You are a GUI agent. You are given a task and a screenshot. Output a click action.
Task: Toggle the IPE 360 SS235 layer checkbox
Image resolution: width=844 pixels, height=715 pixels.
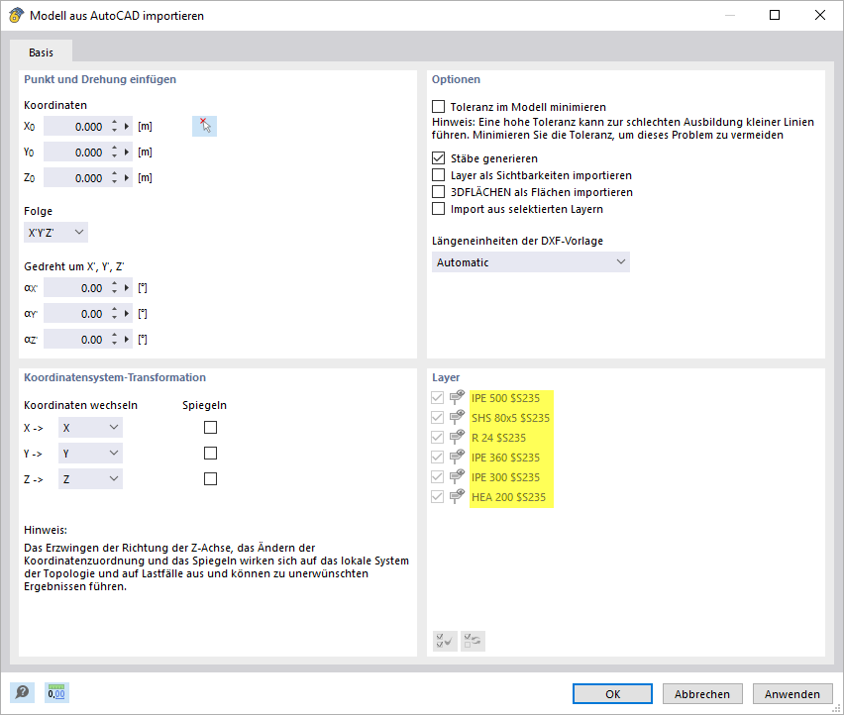[437, 457]
